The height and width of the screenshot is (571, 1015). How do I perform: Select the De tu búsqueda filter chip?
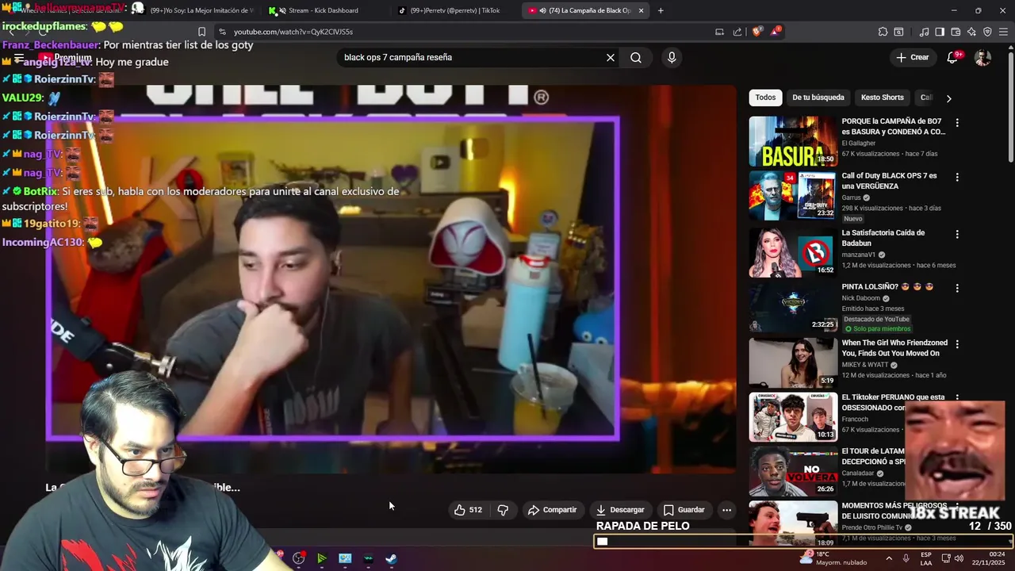[x=818, y=98]
